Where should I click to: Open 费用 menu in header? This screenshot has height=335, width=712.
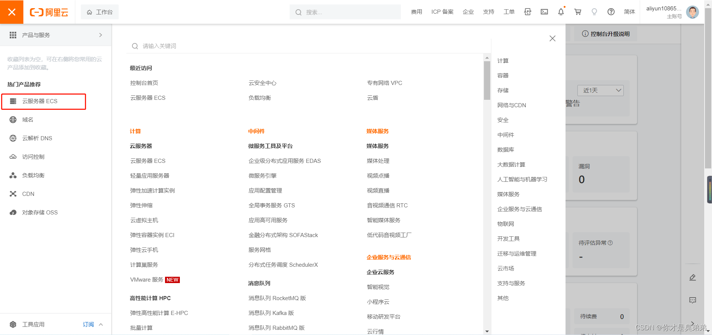[x=416, y=12]
